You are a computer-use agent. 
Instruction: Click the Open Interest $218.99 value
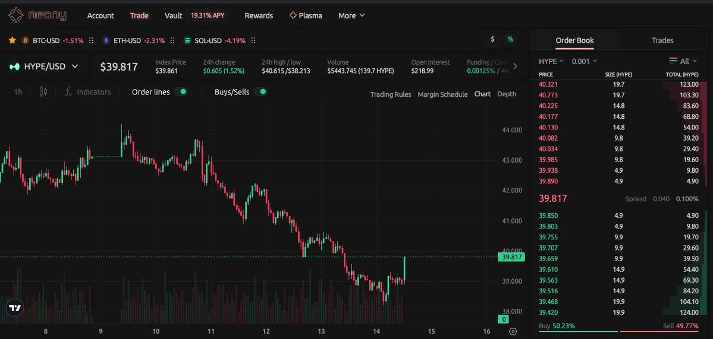(422, 71)
